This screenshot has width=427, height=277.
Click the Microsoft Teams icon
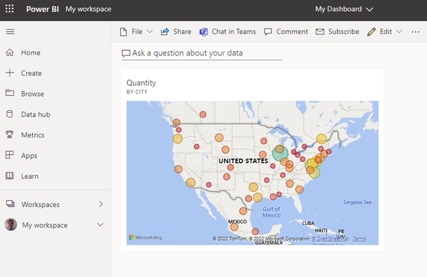[204, 32]
